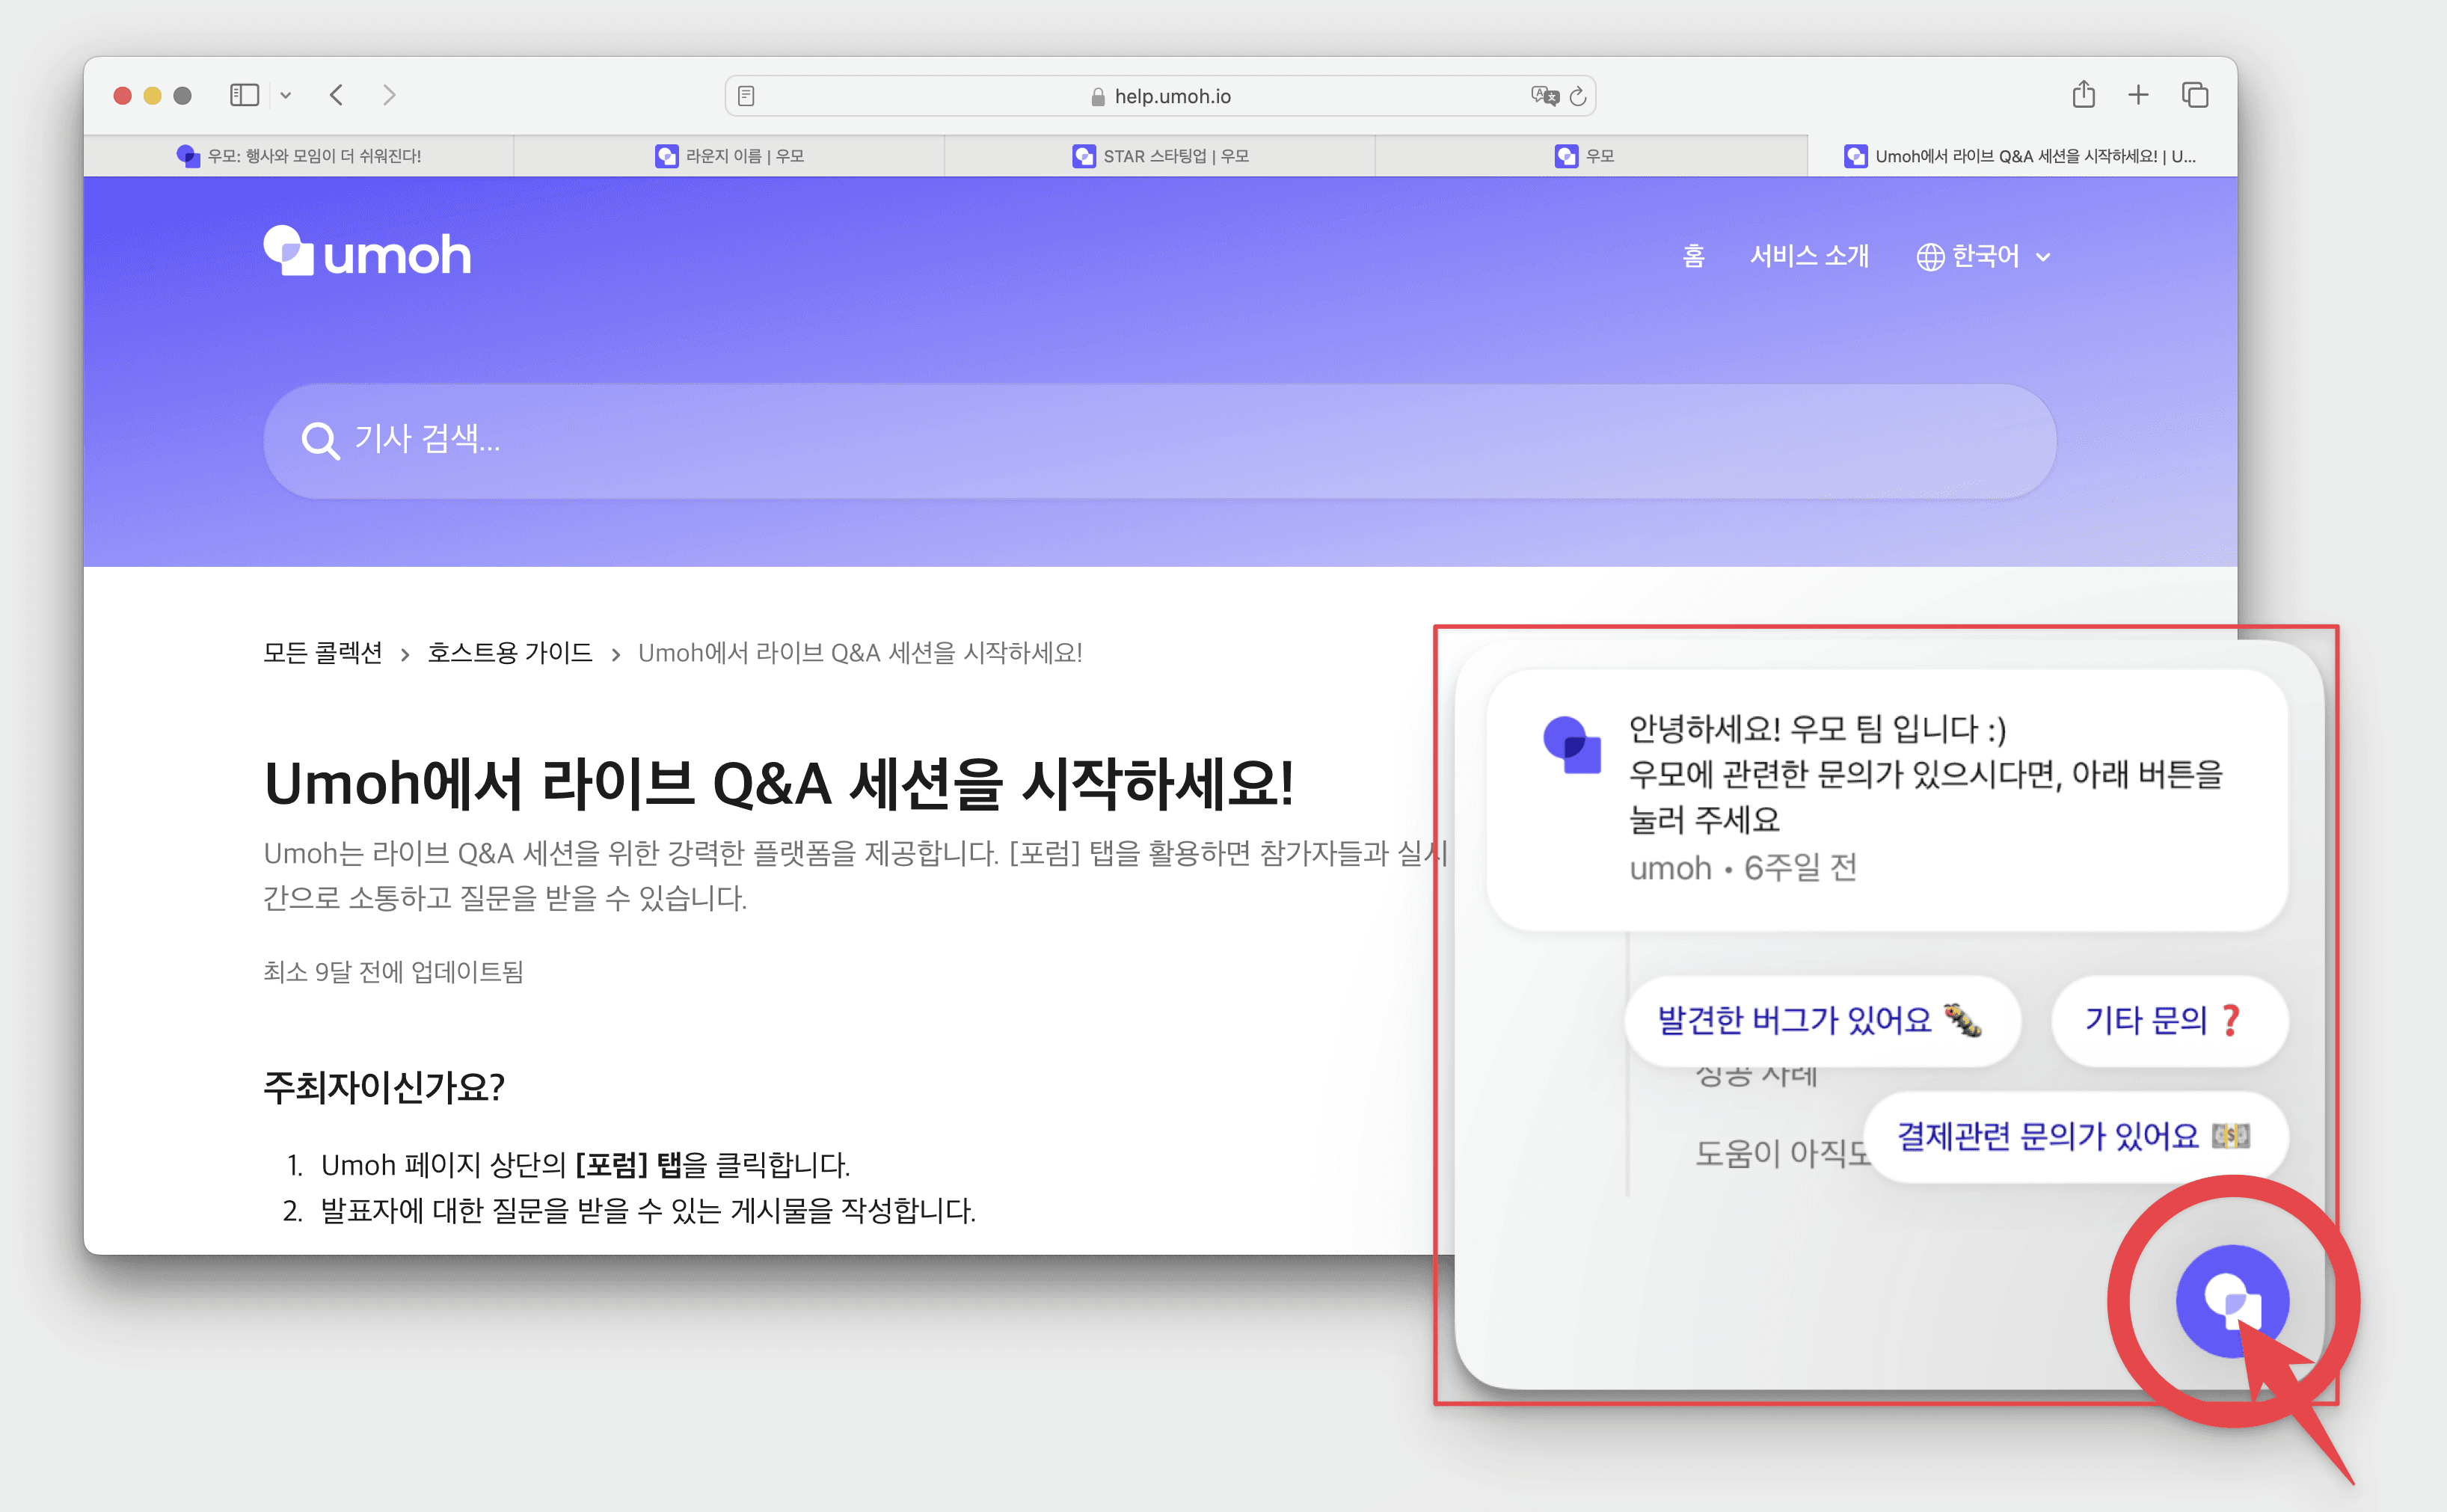Go back with the browser back arrow

point(337,95)
